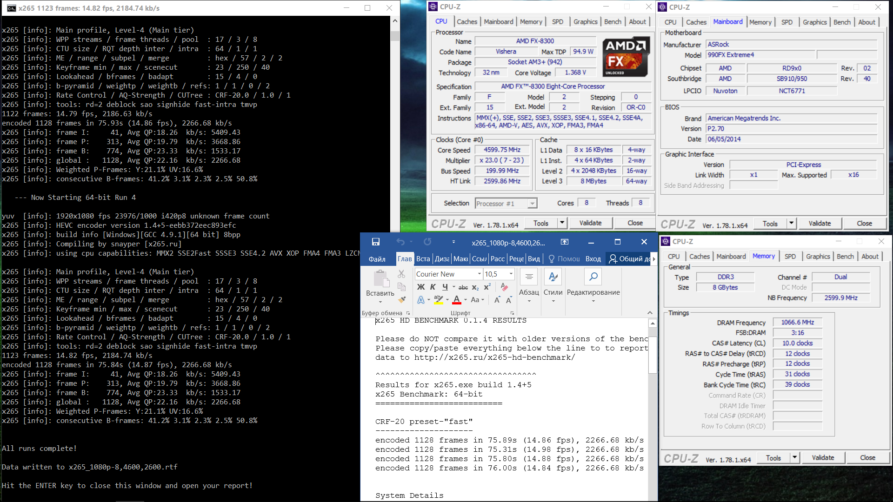This screenshot has height=502, width=893.
Task: Click the increase font size icon
Action: pyautogui.click(x=497, y=300)
